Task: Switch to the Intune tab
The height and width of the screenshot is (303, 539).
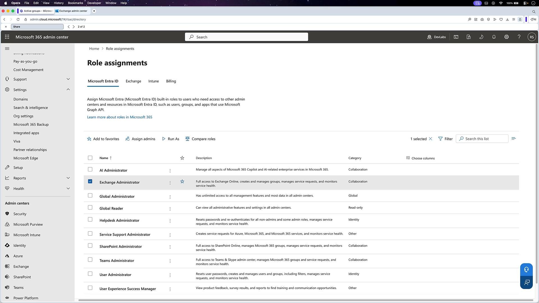Action: click(x=154, y=81)
